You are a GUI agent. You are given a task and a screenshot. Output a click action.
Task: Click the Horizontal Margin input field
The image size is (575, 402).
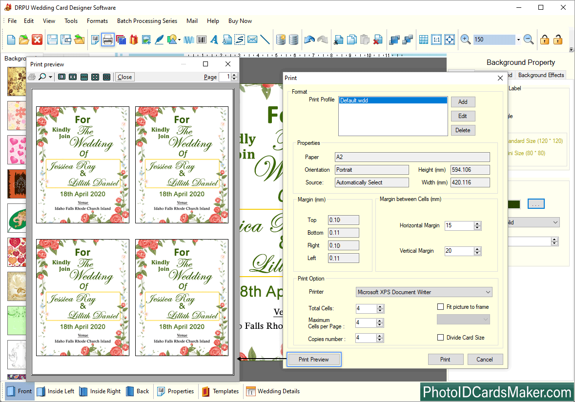click(459, 226)
